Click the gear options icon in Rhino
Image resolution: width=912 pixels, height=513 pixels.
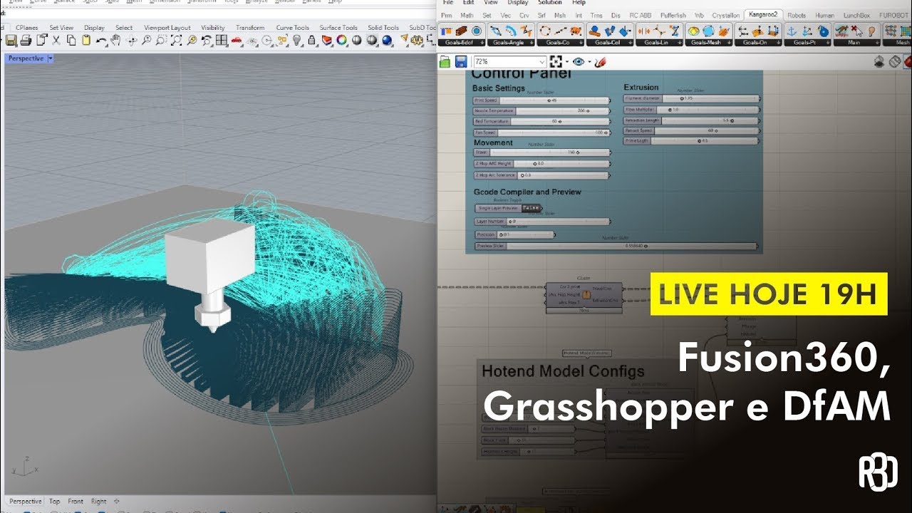(x=418, y=40)
